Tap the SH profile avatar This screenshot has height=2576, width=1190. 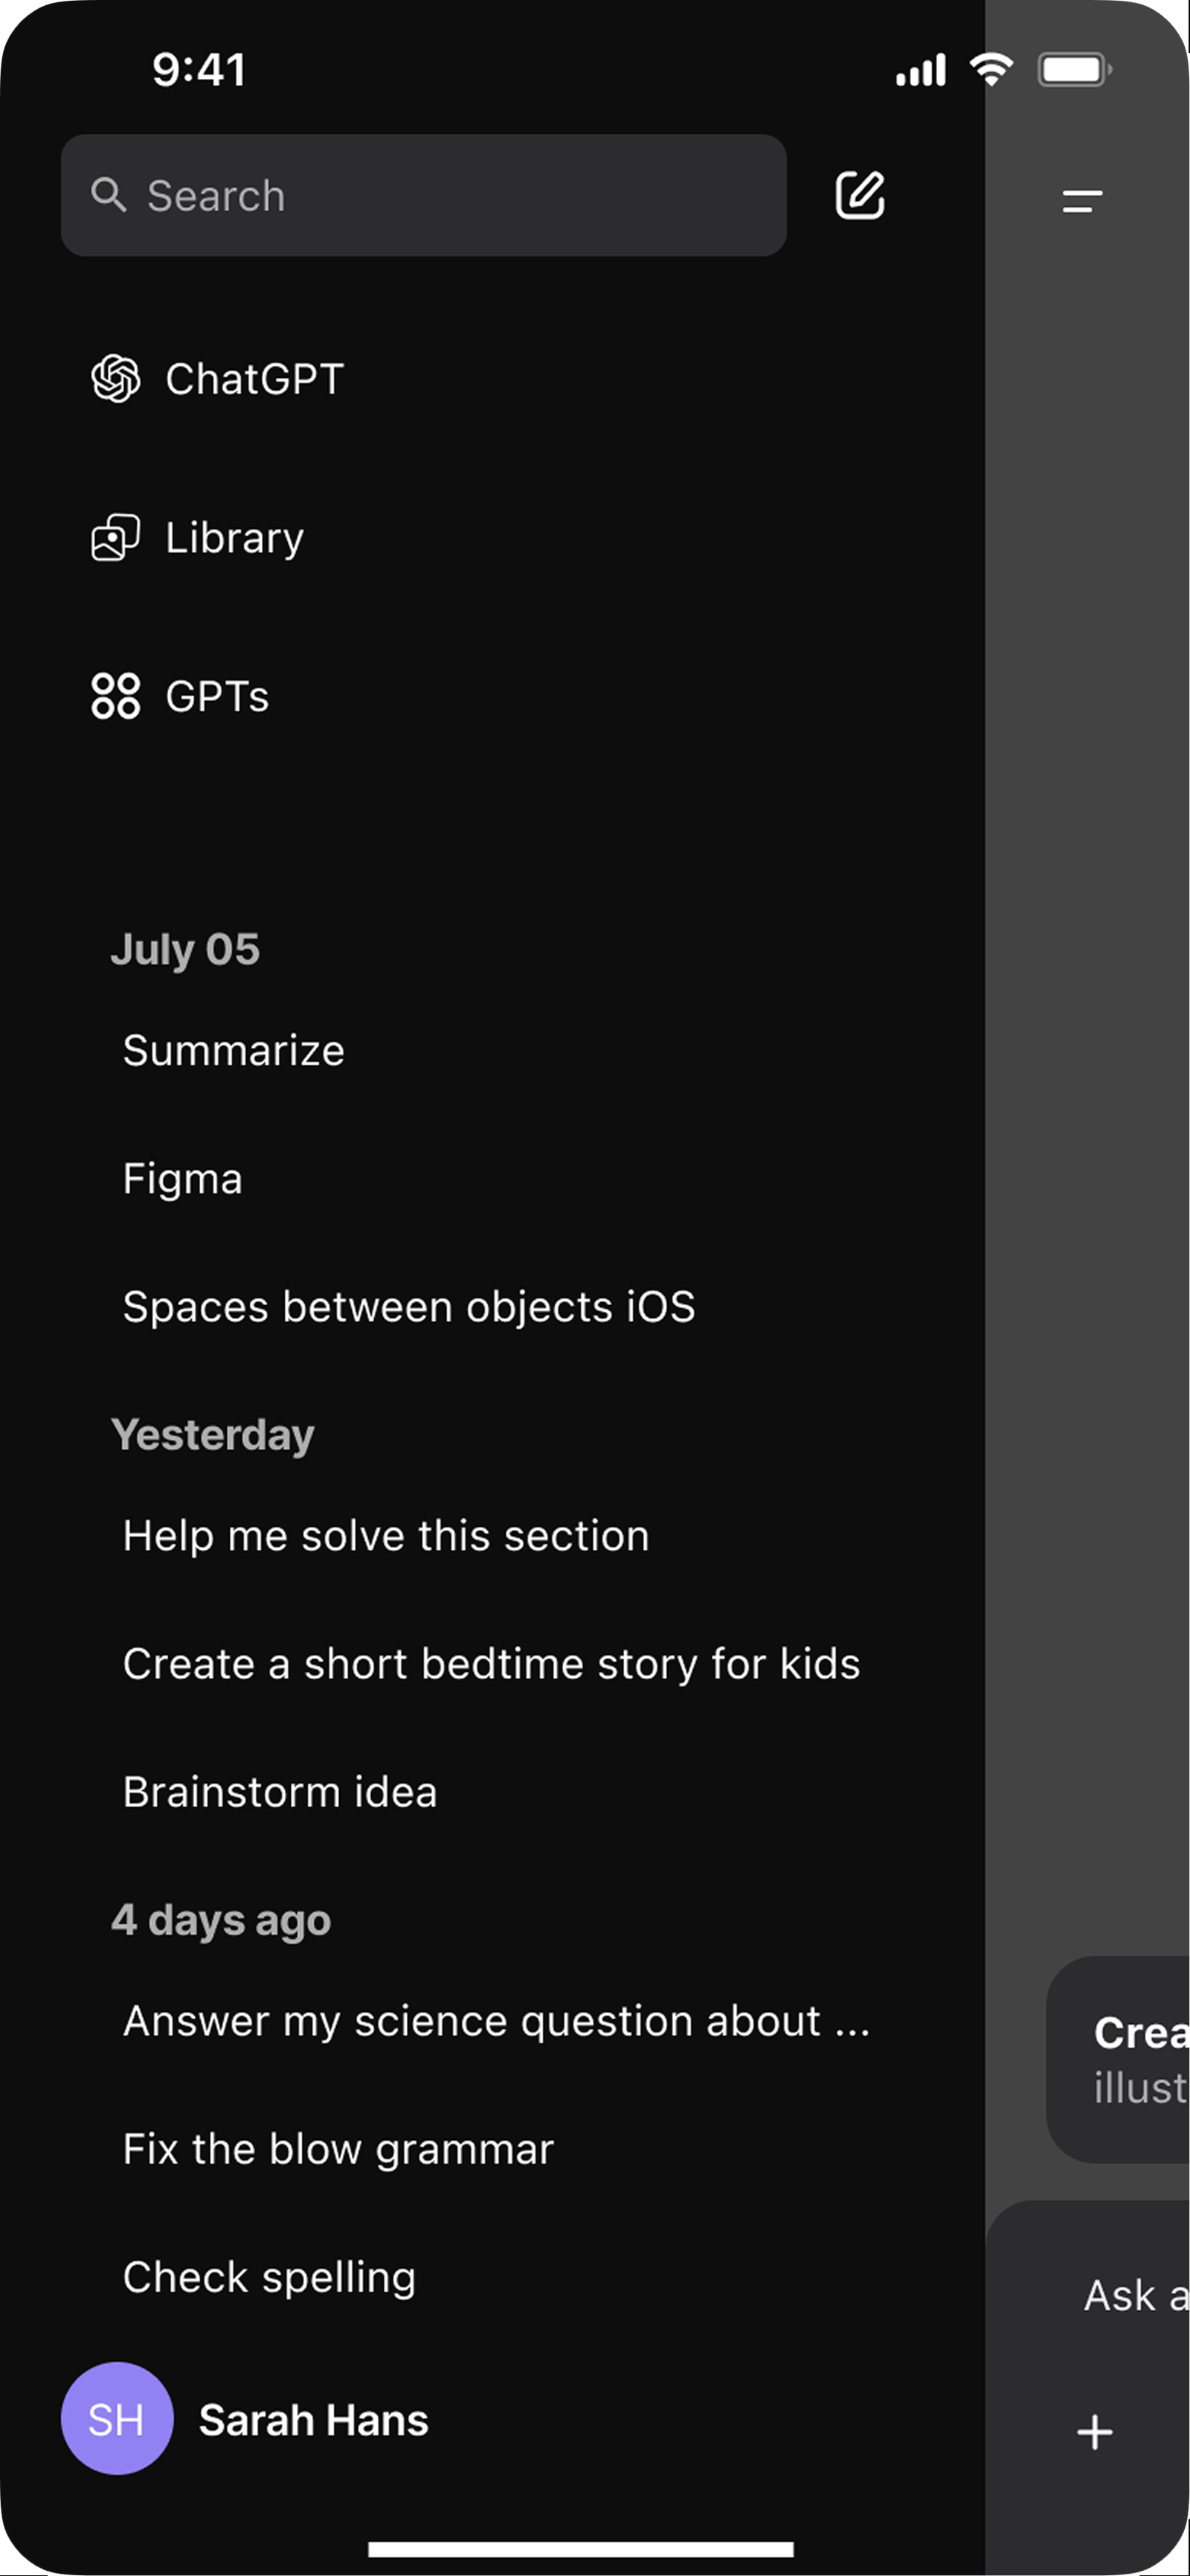click(117, 2419)
